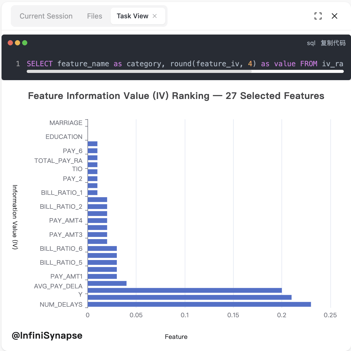
Task: Click the green dot in code window
Action: point(25,43)
